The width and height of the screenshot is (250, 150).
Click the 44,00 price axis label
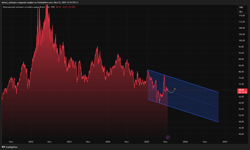pos(241,128)
